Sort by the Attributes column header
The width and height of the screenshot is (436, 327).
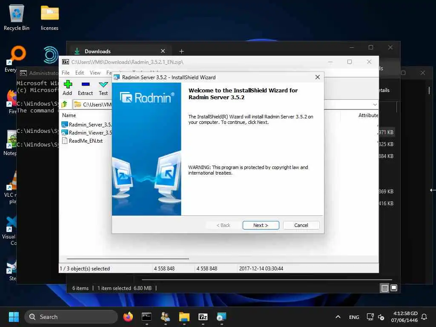(368, 115)
